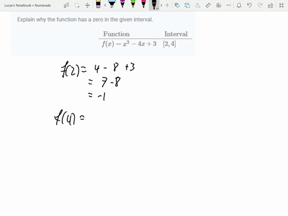The height and width of the screenshot is (216, 288).
Task: Add a new pen with plus
Action: 167,5
